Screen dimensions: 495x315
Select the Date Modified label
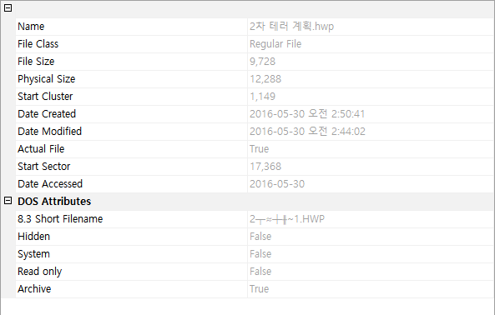tap(49, 132)
